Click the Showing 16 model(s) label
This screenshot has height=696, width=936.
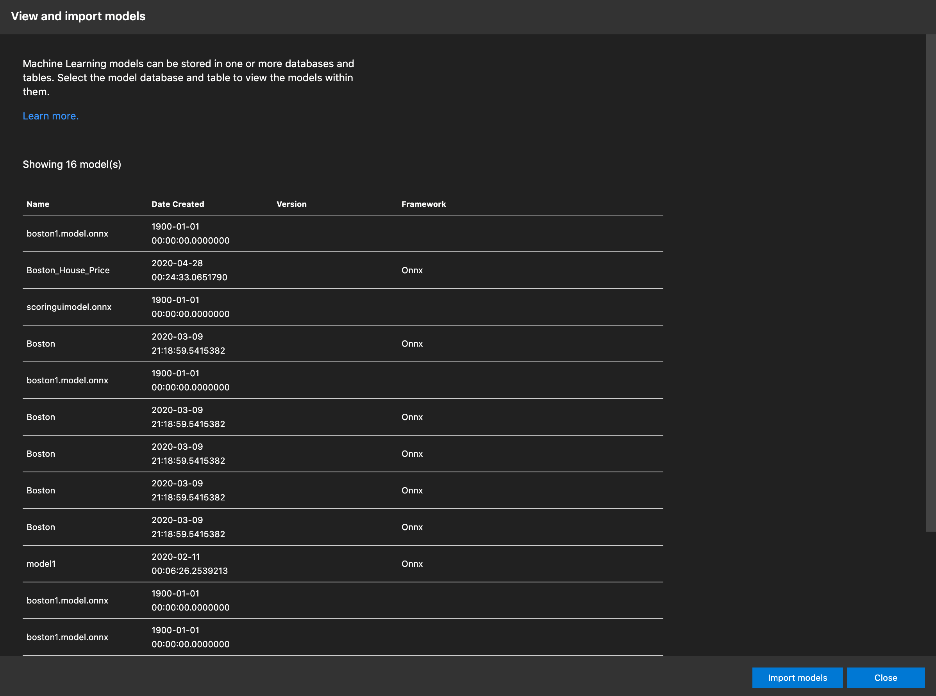pos(71,164)
